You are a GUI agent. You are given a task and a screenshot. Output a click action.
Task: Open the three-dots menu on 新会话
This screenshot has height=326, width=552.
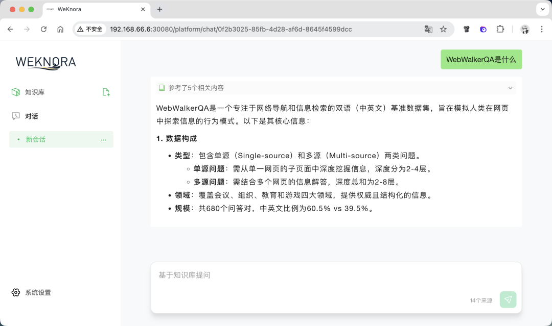click(x=103, y=140)
